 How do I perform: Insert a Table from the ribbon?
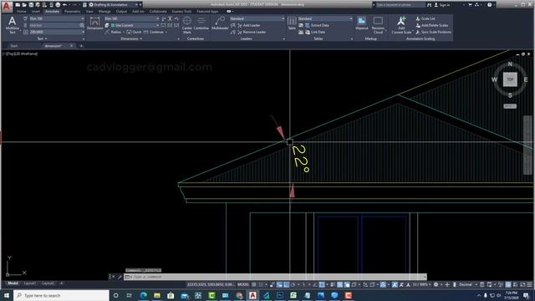click(292, 23)
